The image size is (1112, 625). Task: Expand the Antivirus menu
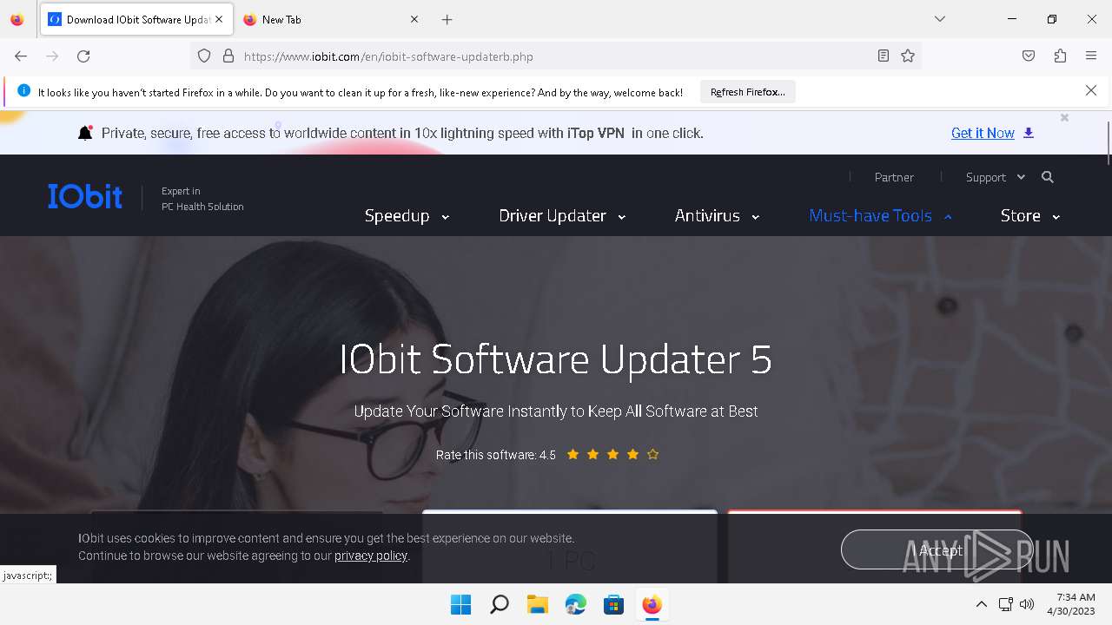[717, 216]
